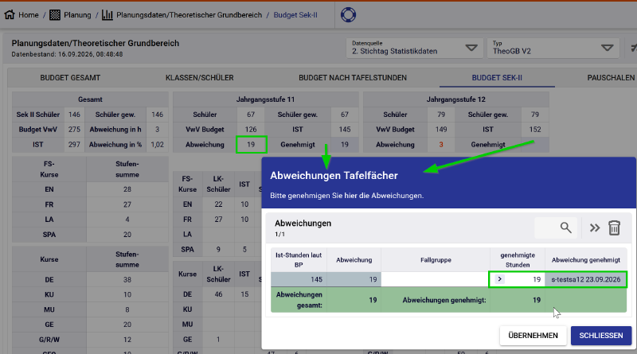
Task: Click the Jahrgangsstufe 11 VwV Budget value 126
Action: (251, 130)
